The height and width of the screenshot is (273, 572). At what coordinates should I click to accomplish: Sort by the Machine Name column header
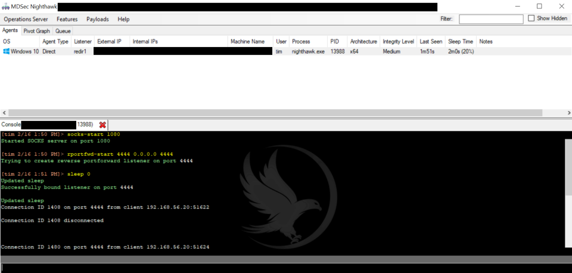[x=248, y=42]
